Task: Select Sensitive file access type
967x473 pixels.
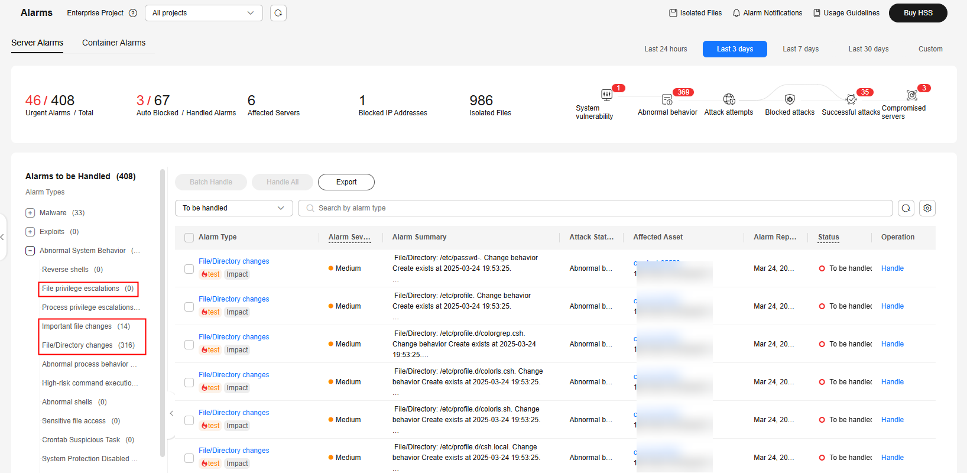Action: pyautogui.click(x=81, y=421)
